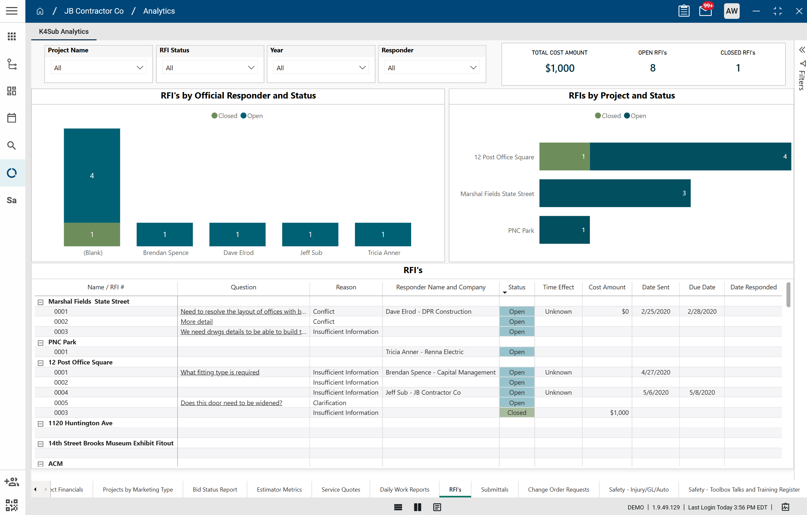Open the clipboard tasks icon
807x515 pixels.
tap(684, 11)
